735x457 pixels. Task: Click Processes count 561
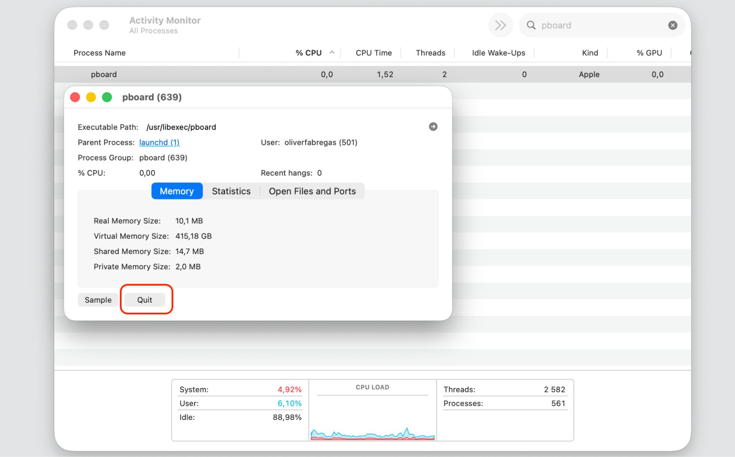click(x=558, y=403)
